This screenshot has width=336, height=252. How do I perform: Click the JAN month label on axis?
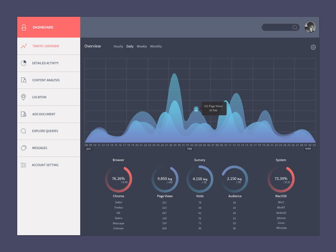click(x=89, y=149)
